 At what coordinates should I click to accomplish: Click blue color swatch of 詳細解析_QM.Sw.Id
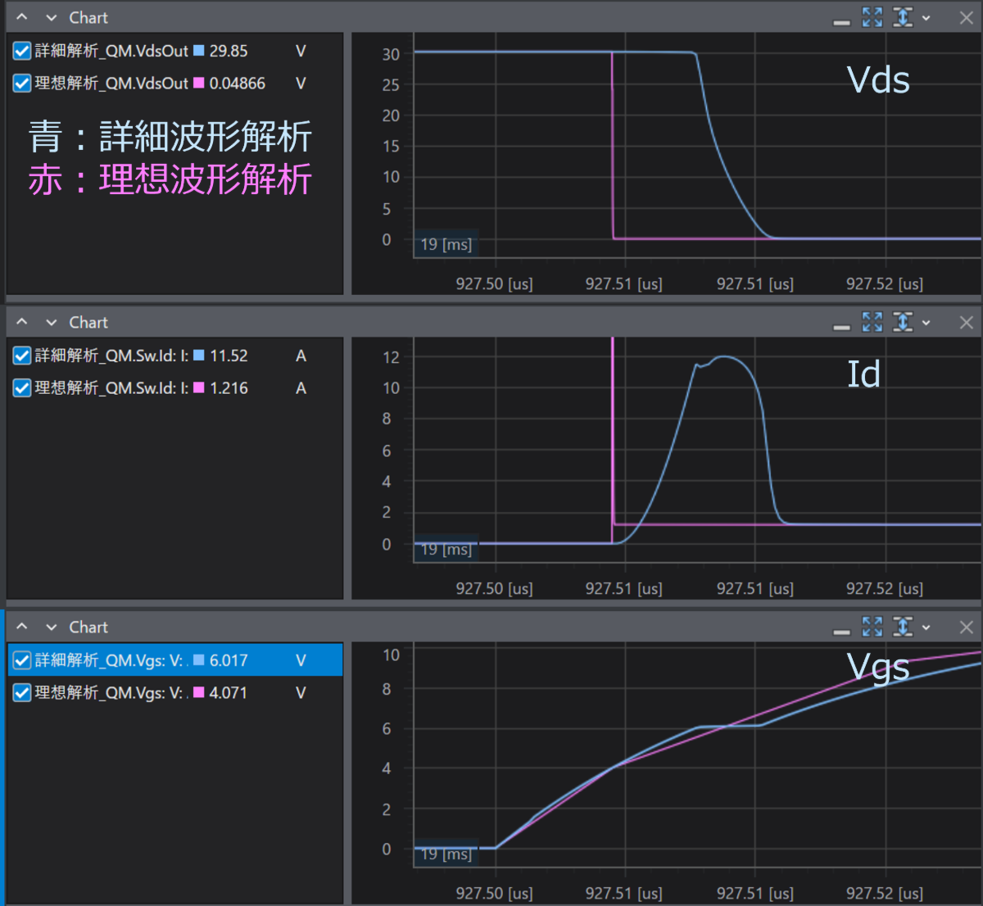click(198, 356)
